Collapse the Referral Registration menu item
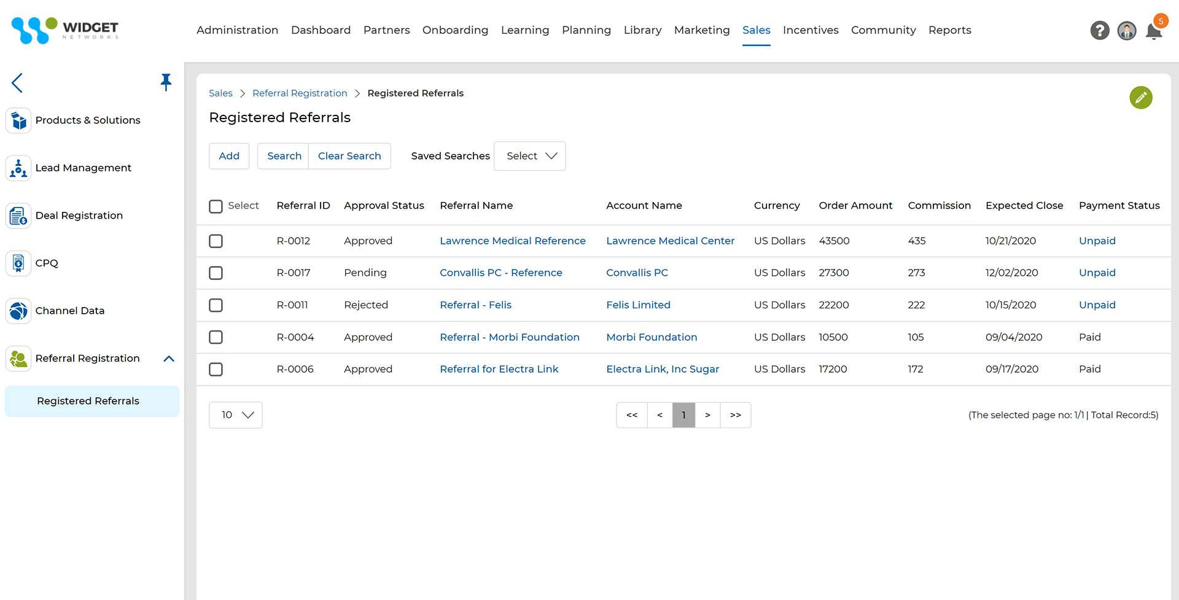This screenshot has width=1179, height=600. tap(169, 359)
